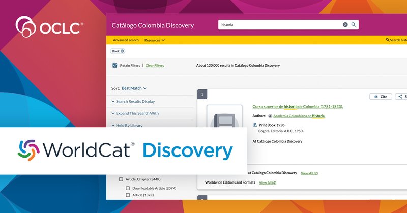The height and width of the screenshot is (213, 407).
Task: Expand Search Results Display section
Action: coord(133,102)
